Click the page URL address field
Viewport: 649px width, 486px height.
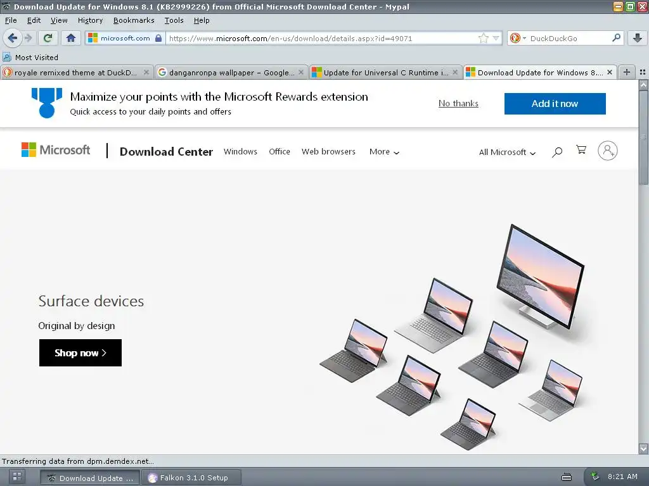point(323,38)
